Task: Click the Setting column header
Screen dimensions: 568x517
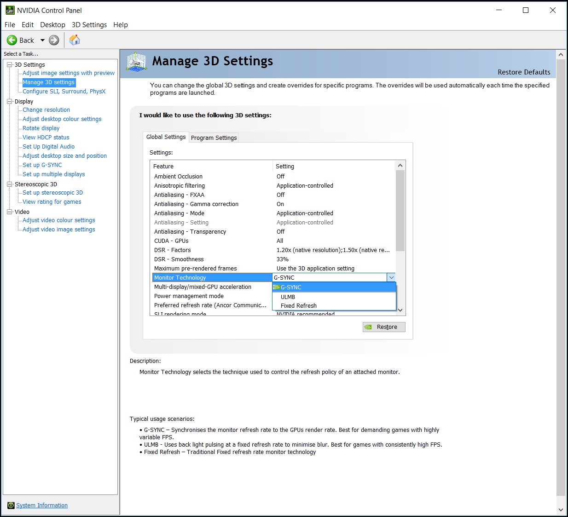Action: [x=334, y=166]
